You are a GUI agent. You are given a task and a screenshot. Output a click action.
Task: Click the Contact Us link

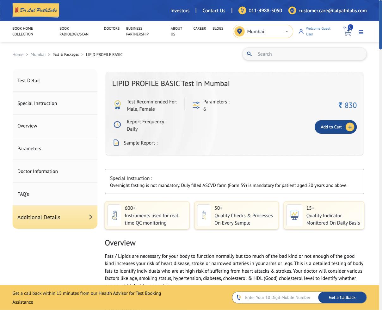[x=214, y=10]
